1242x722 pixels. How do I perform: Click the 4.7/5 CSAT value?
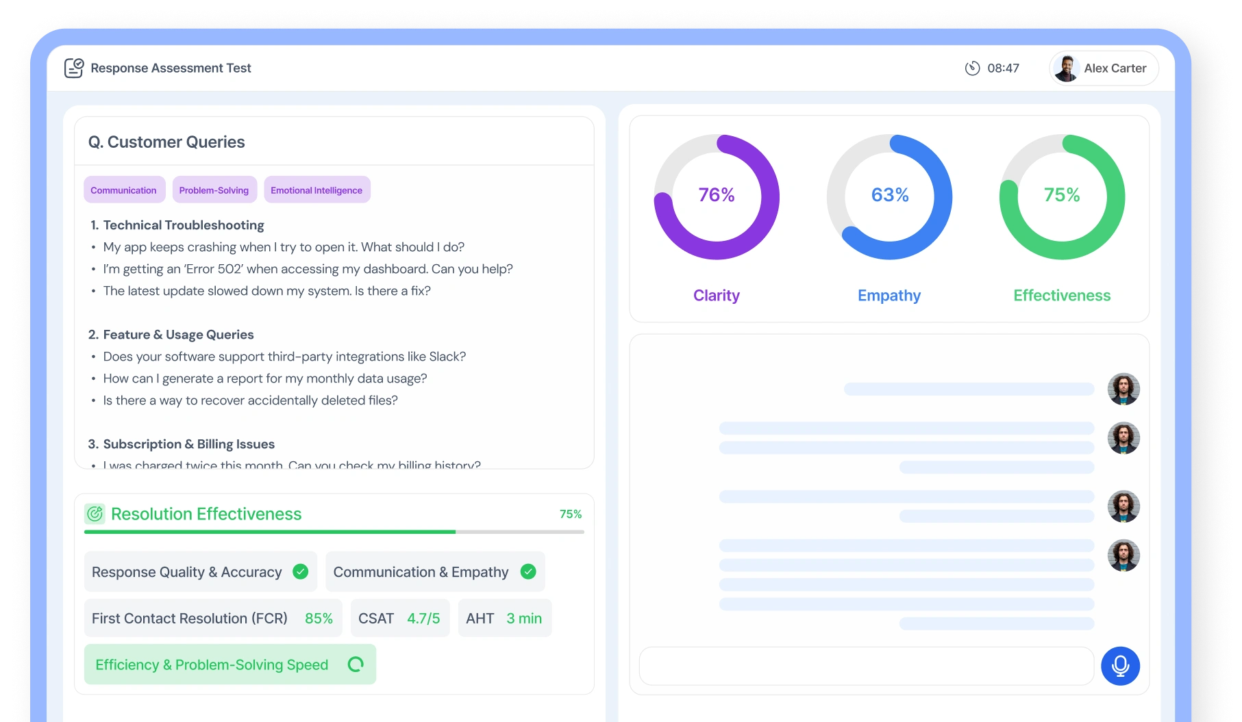[x=423, y=618]
